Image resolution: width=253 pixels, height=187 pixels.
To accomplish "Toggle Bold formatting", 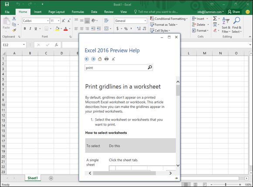I will [x=25, y=28].
